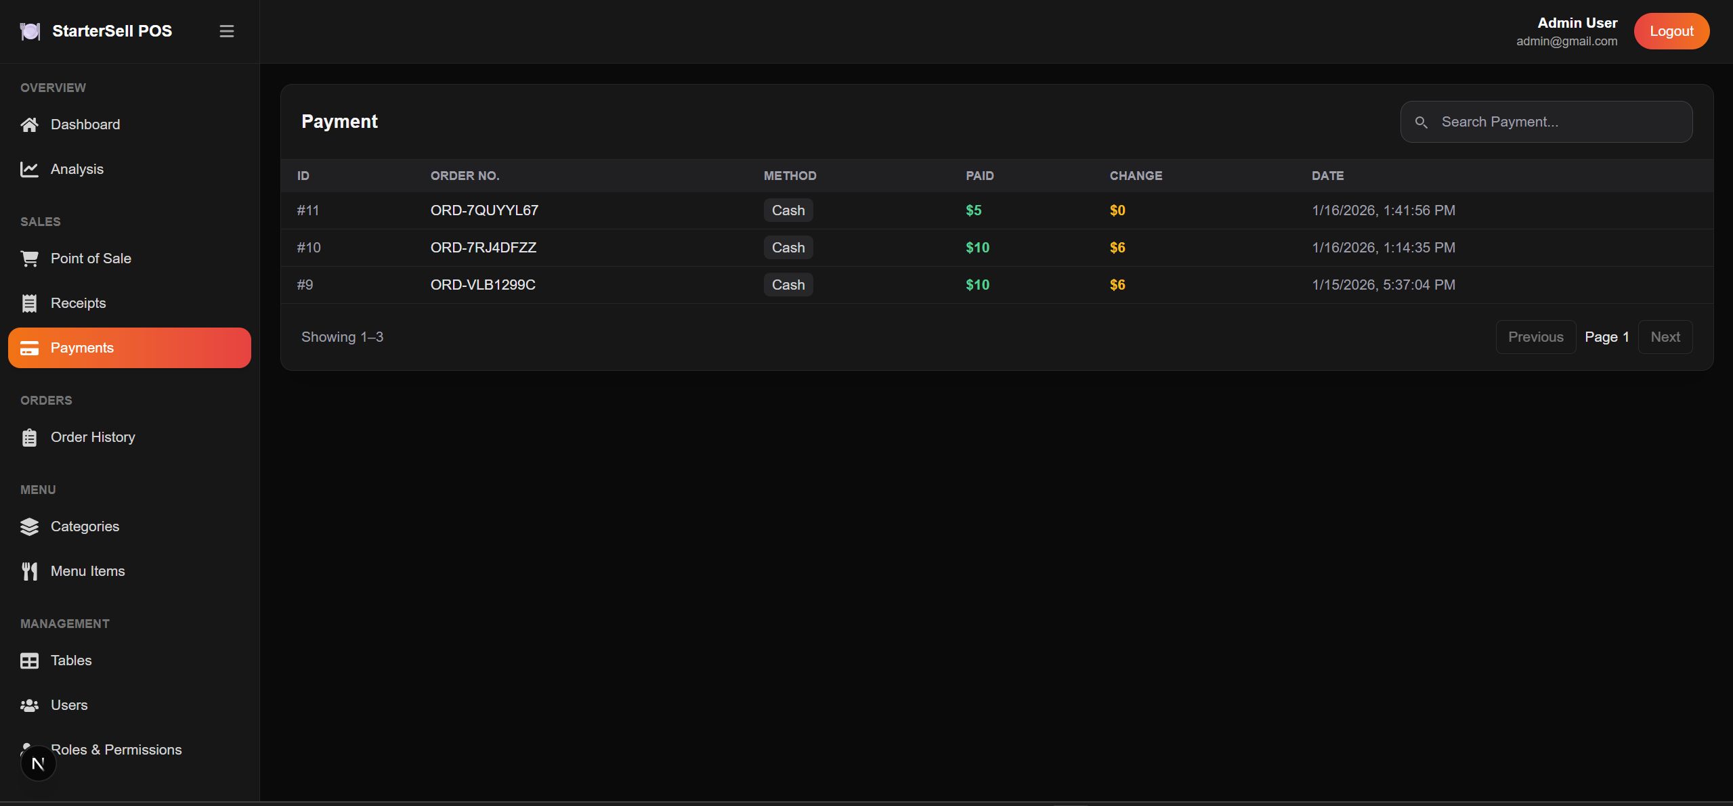Go to the Next page
Viewport: 1733px width, 806px height.
click(1665, 337)
